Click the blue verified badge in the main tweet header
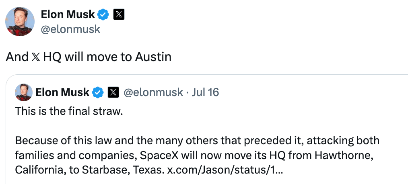This screenshot has height=184, width=408. pyautogui.click(x=103, y=15)
